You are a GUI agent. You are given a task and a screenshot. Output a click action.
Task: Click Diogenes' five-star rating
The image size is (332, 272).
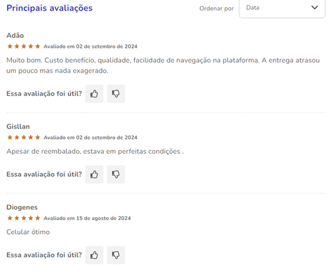(24, 218)
